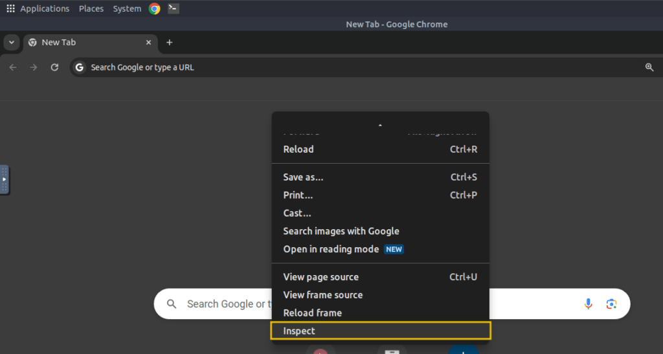Open the terminal launcher in the top panel
Viewport: 663px width, 354px height.
tap(174, 8)
